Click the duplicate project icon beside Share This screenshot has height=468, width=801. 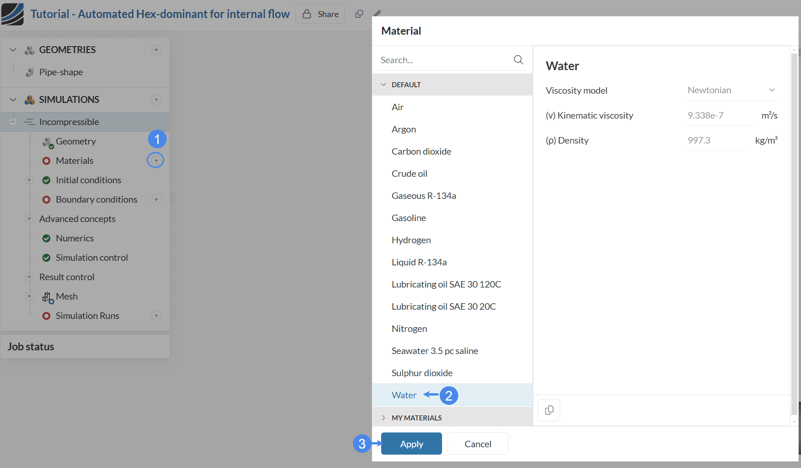[359, 14]
